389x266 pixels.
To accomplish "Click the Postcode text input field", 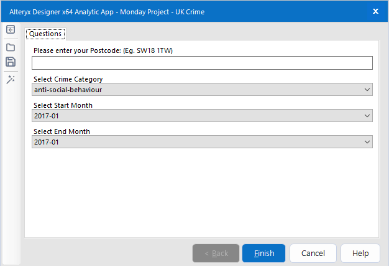I will (202, 63).
